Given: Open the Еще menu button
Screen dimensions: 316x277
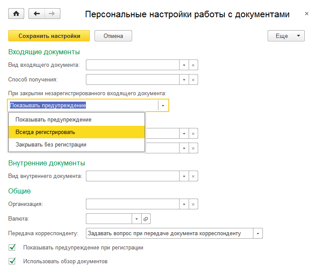Looking at the screenshot, I should 286,36.
